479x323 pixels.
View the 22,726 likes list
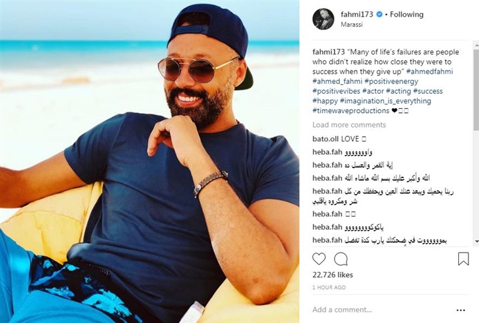pyautogui.click(x=333, y=275)
